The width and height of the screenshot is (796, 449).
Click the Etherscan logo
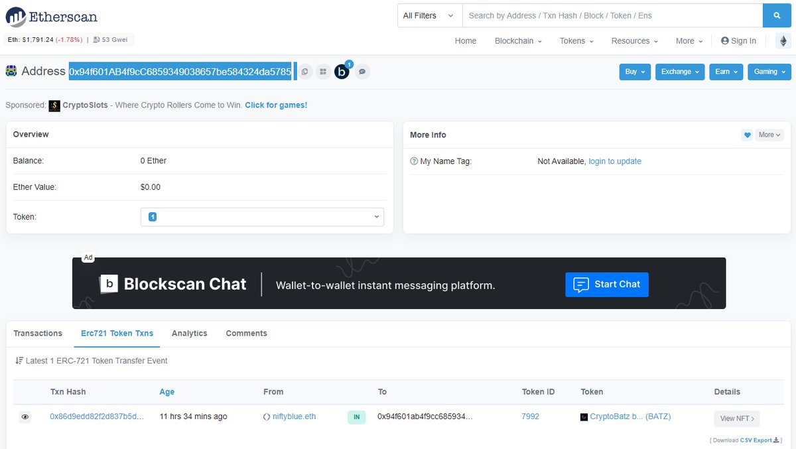click(x=52, y=16)
